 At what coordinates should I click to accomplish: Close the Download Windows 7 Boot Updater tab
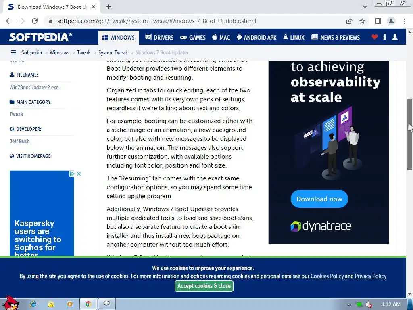(94, 7)
